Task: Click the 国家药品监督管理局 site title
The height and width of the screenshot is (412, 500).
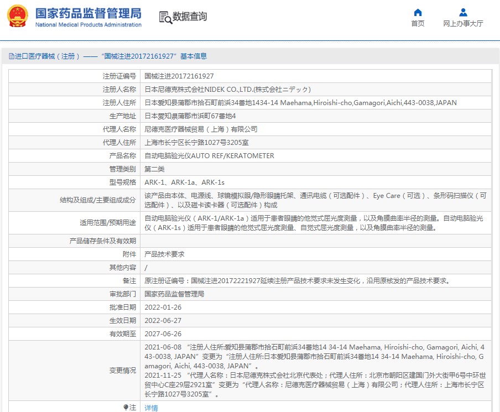Action: 88,13
